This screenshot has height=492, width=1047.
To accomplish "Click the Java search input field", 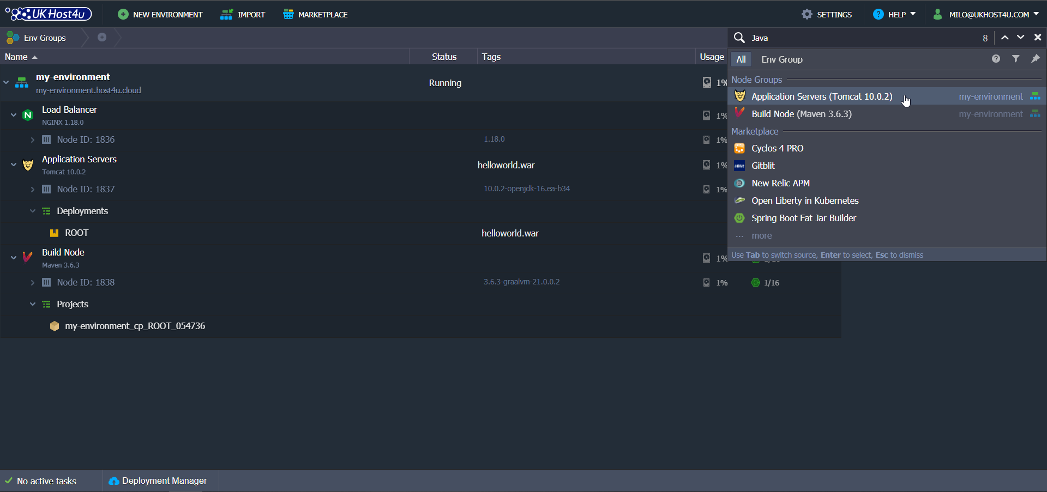I will pyautogui.click(x=862, y=38).
